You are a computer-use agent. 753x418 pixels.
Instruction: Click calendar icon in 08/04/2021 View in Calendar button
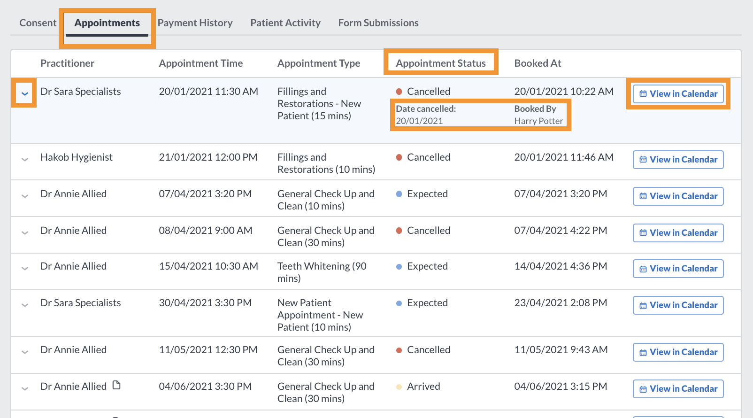pos(643,233)
